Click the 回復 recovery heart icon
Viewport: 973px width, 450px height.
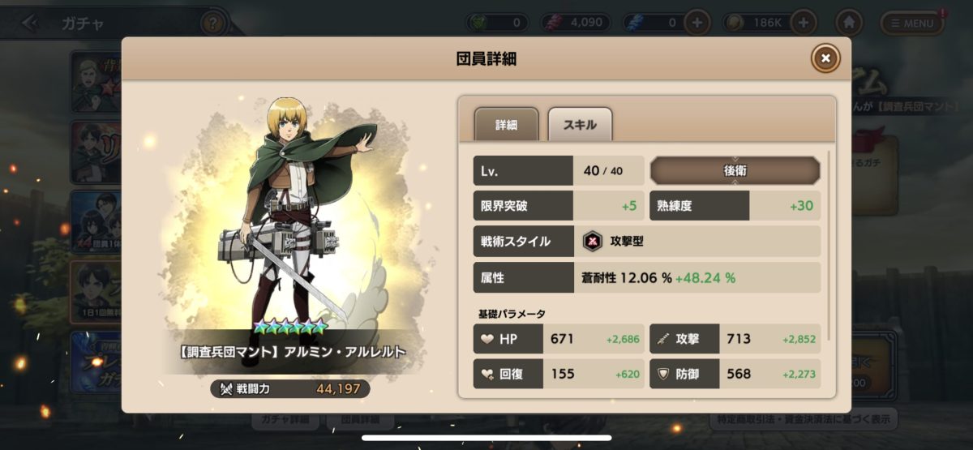click(x=486, y=374)
